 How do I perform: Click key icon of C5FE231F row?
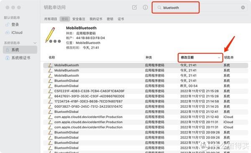click(x=50, y=91)
